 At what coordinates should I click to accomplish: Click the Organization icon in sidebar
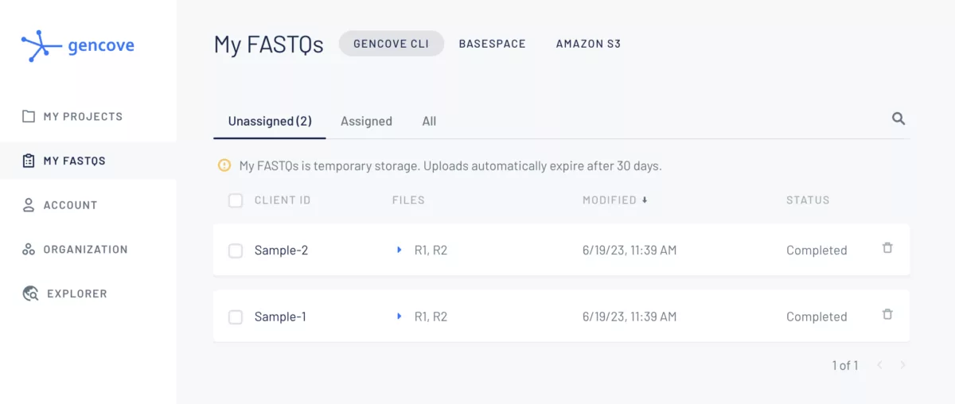point(29,250)
